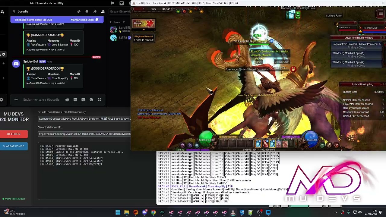Open GIF picker in Discord
The width and height of the screenshot is (386, 217).
(x=75, y=99)
